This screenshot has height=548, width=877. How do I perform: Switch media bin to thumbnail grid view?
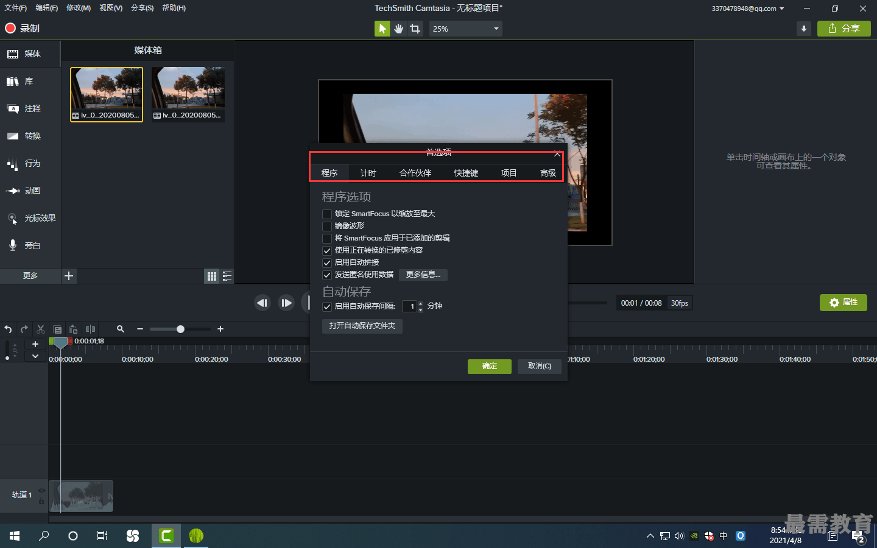pos(211,276)
